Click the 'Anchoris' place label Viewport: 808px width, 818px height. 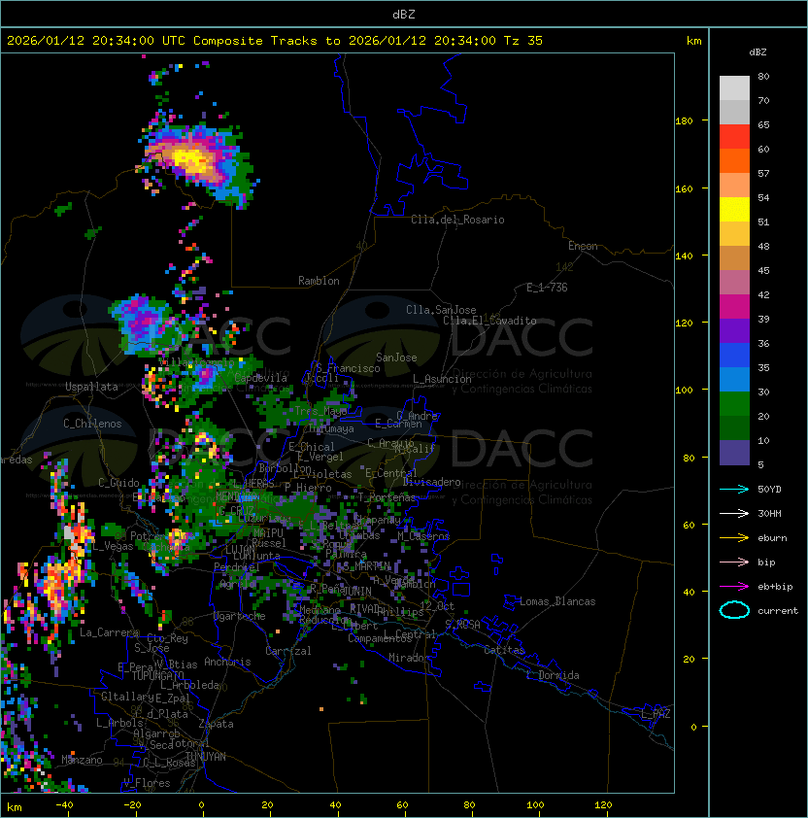click(227, 662)
